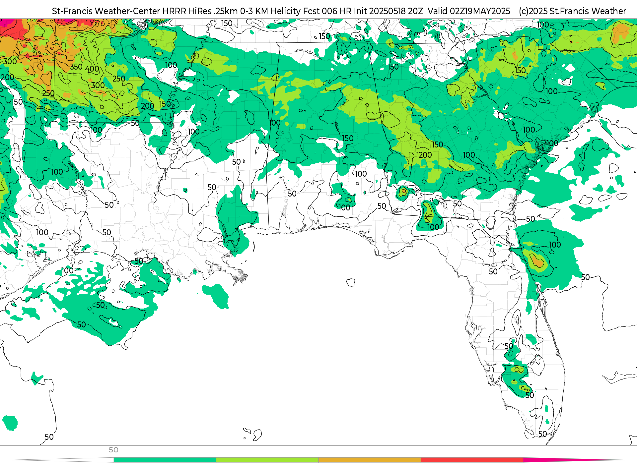
Task: Click the gray "50" color bar tick label
Action: point(113,450)
